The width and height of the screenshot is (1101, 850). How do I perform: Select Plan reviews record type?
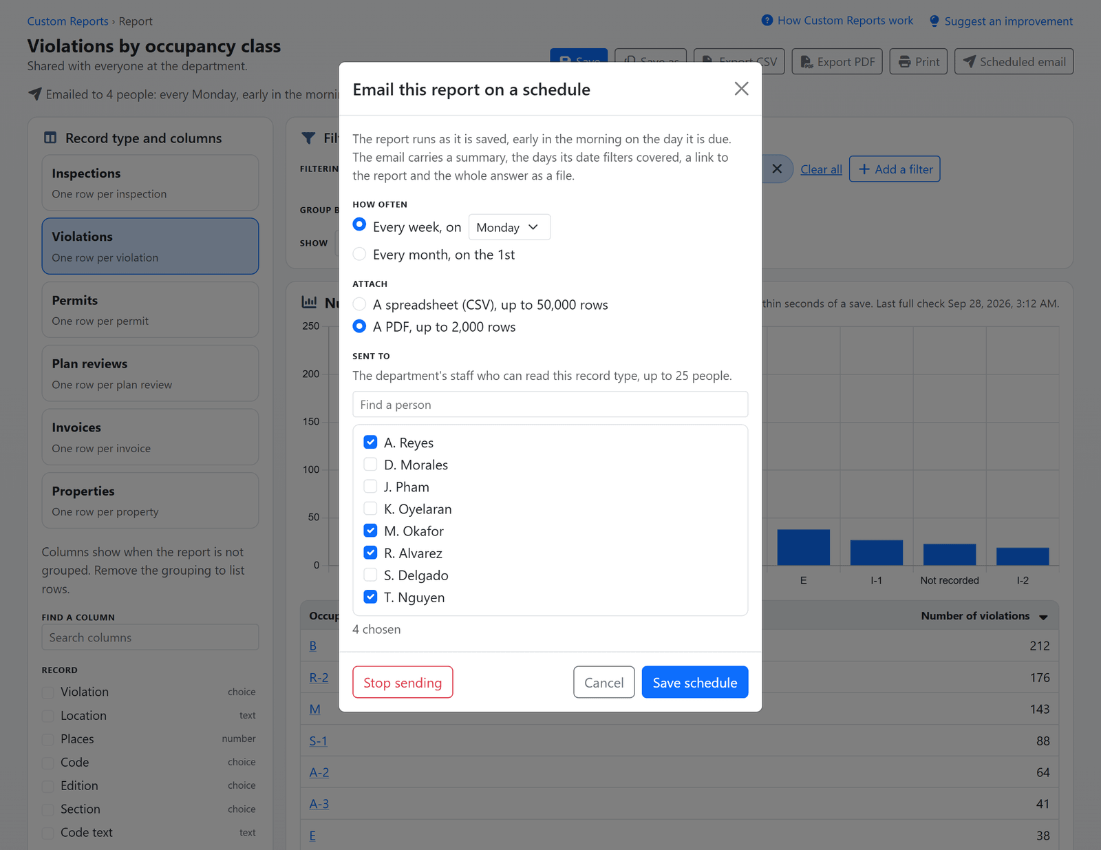click(x=150, y=373)
